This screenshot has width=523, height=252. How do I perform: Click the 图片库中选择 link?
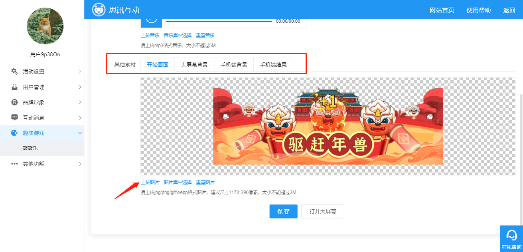pyautogui.click(x=178, y=183)
